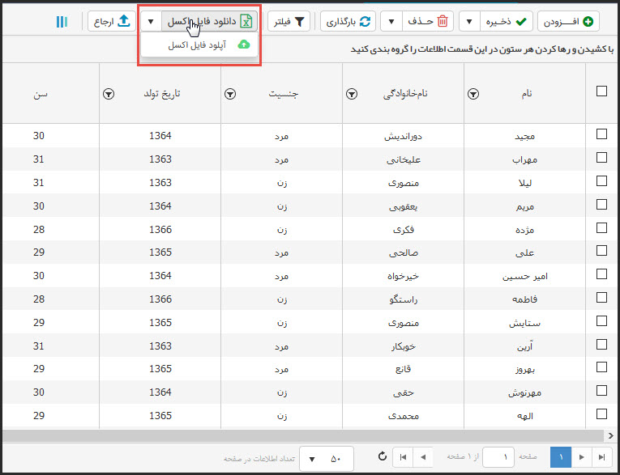Click the قانع surname cell

coord(403,369)
